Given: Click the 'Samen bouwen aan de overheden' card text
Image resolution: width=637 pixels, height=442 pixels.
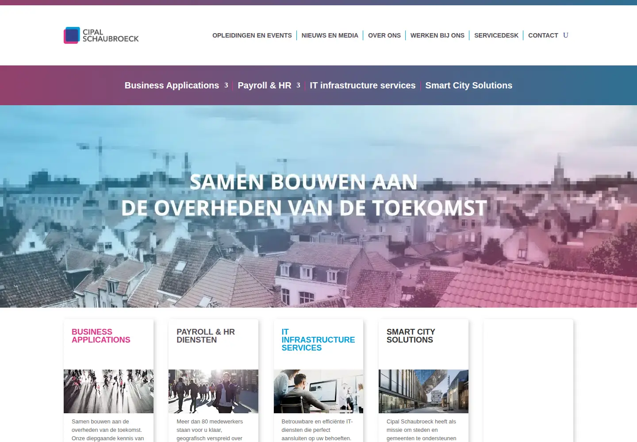Looking at the screenshot, I should (107, 430).
